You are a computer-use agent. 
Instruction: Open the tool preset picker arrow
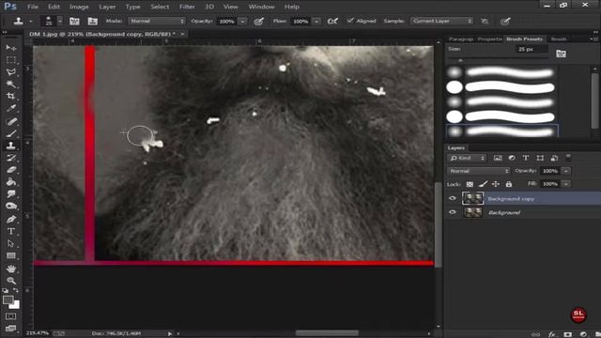point(31,22)
